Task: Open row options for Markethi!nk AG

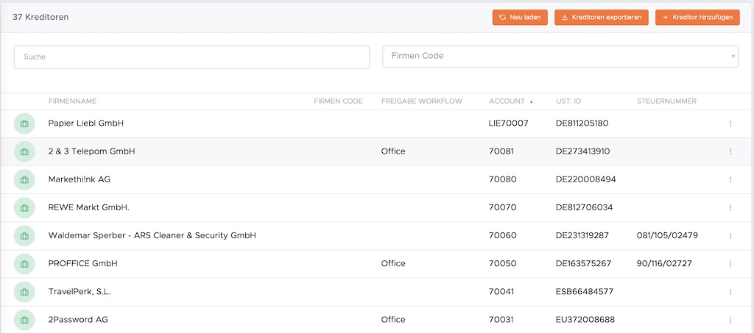Action: [x=730, y=179]
